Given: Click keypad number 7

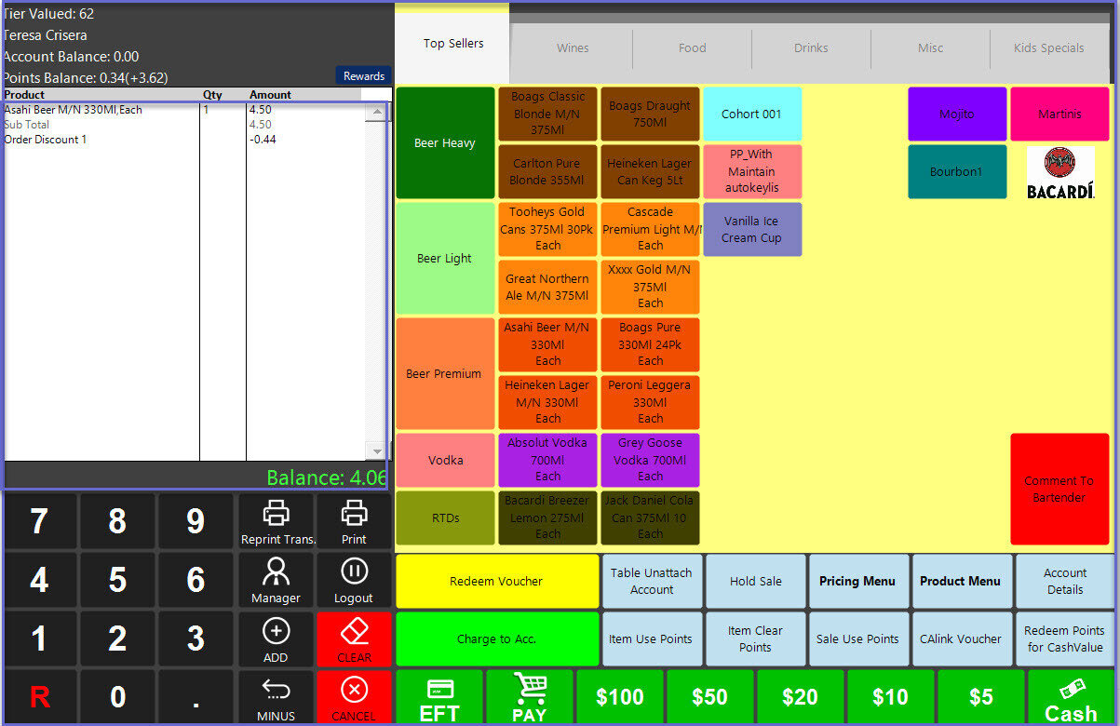Looking at the screenshot, I should point(39,521).
